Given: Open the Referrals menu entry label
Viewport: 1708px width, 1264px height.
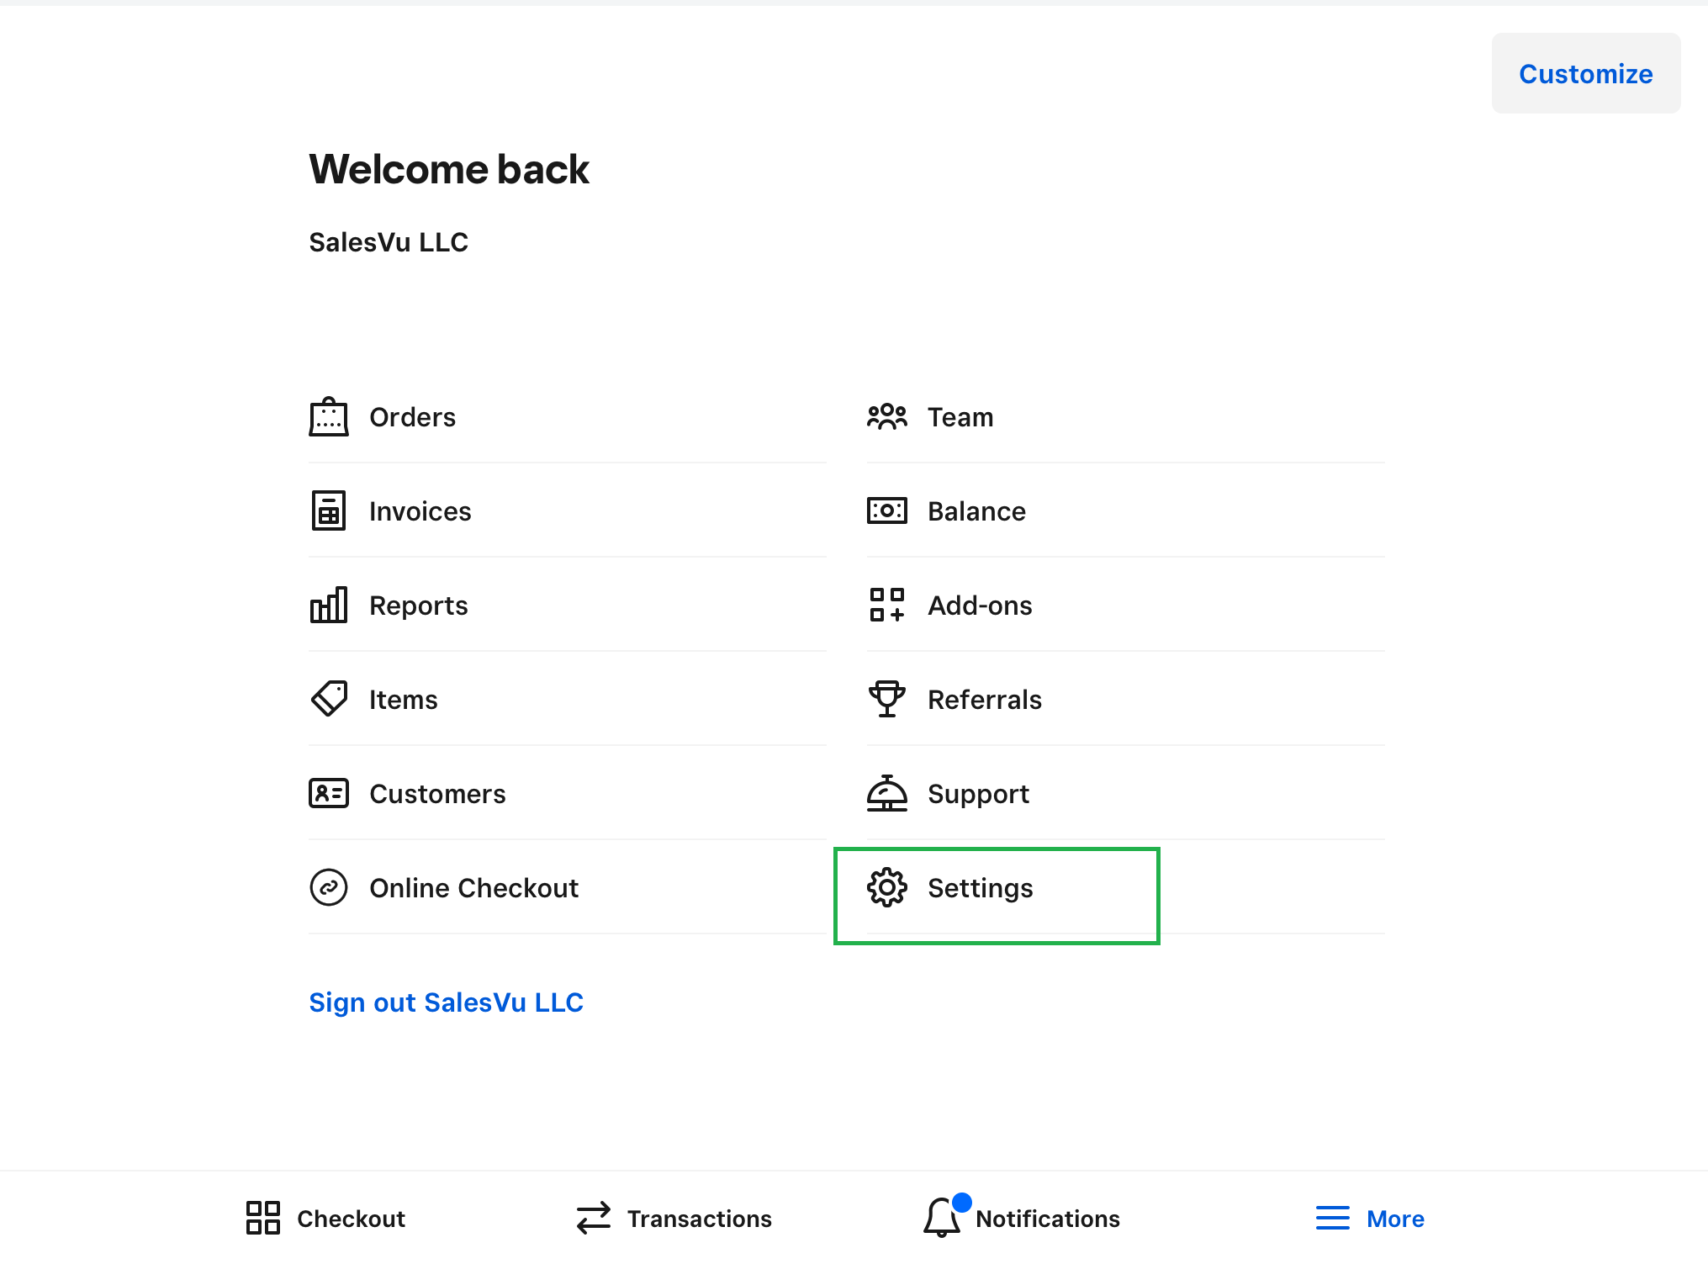Looking at the screenshot, I should [984, 700].
